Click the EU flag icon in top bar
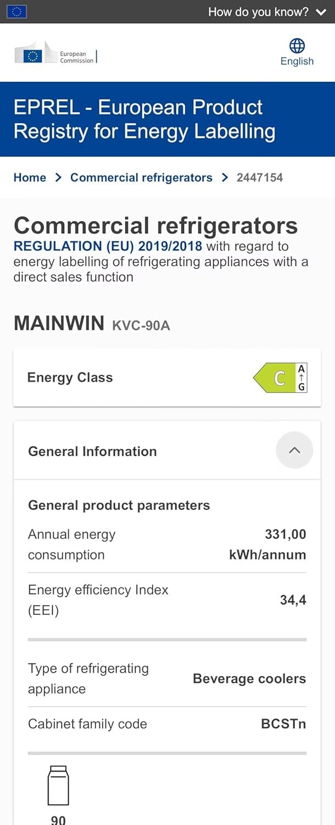 point(16,12)
